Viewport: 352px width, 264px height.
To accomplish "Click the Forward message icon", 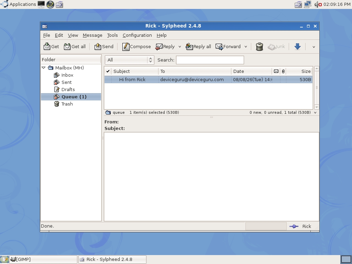I will [x=219, y=46].
